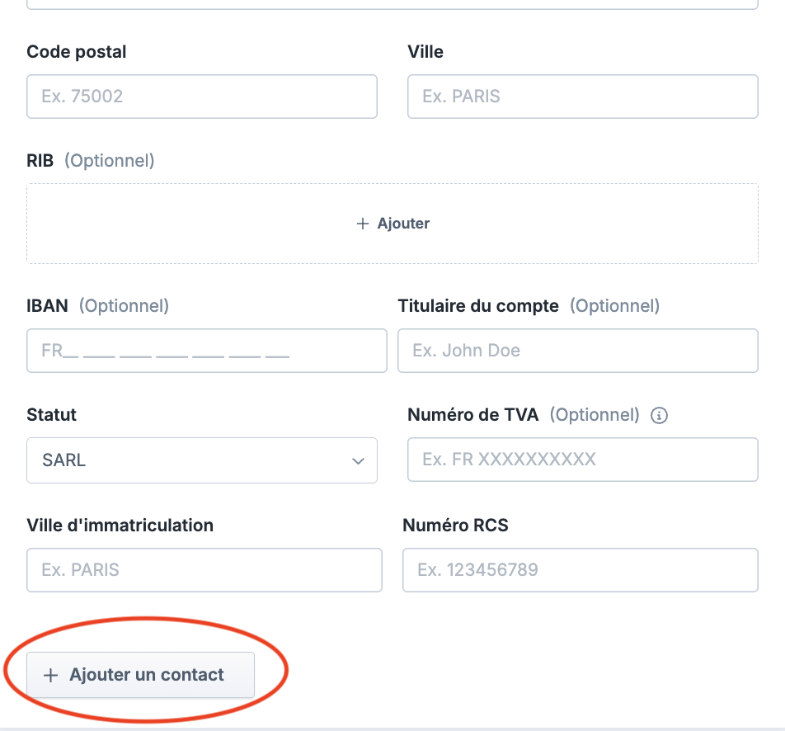Click the Code postal label text
The image size is (785, 731).
77,52
